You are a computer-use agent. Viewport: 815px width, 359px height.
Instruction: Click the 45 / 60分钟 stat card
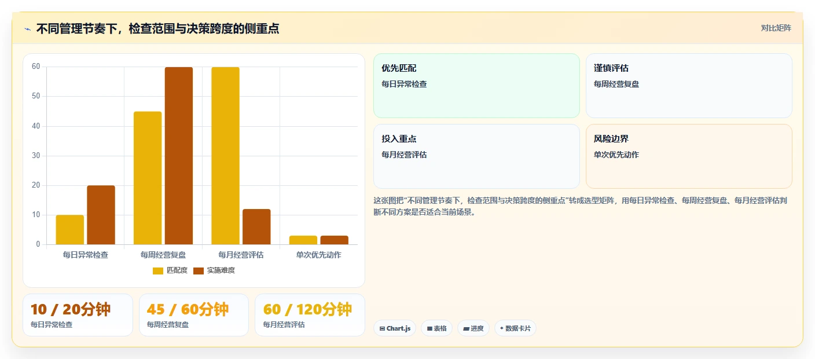194,315
